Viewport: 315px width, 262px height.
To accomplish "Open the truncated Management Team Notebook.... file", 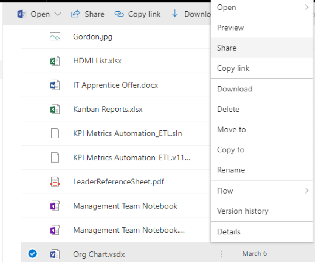I will [129, 230].
